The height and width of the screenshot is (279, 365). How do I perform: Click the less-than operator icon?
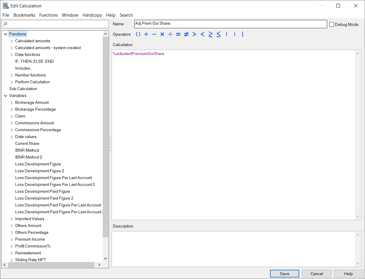pyautogui.click(x=202, y=34)
